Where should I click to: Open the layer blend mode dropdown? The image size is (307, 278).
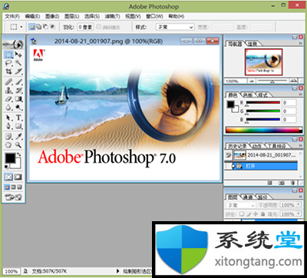(240, 205)
